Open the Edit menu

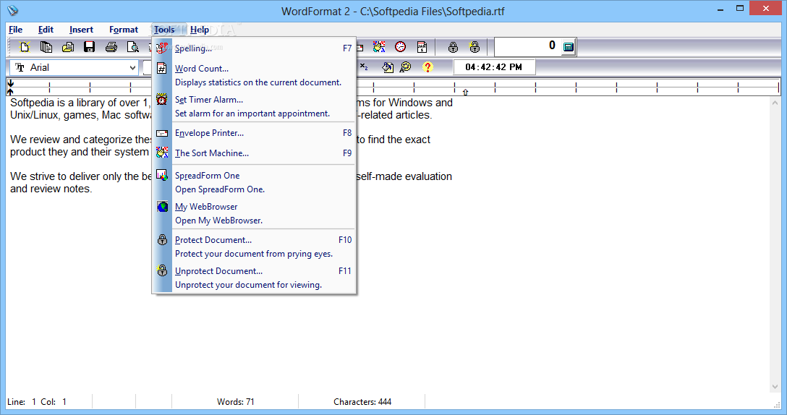46,30
